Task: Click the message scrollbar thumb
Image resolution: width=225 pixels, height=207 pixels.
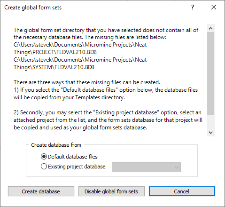Action: coord(211,73)
